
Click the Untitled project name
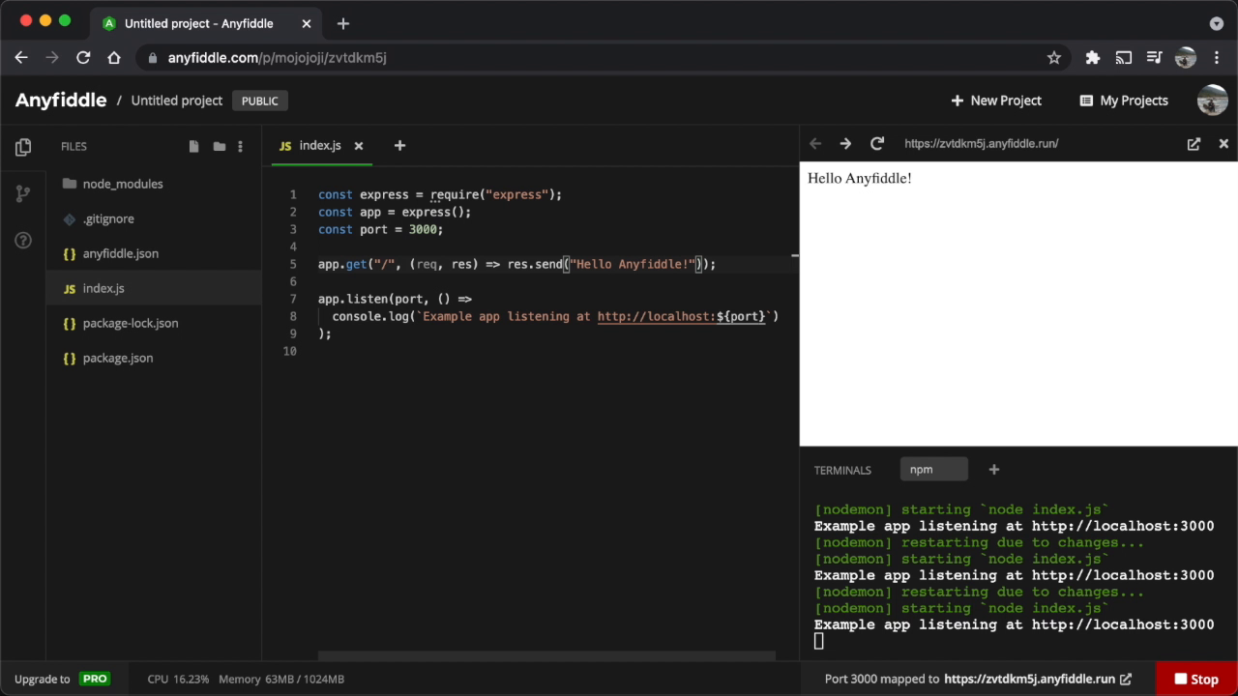[177, 101]
